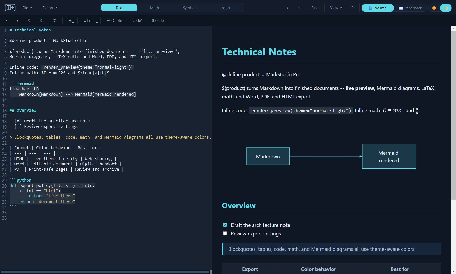The image size is (456, 274).
Task: Click the undo arrow icon
Action: point(288,8)
